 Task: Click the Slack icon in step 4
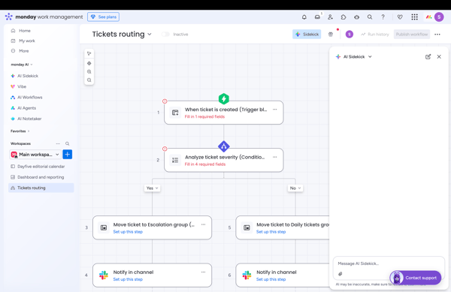pos(104,275)
